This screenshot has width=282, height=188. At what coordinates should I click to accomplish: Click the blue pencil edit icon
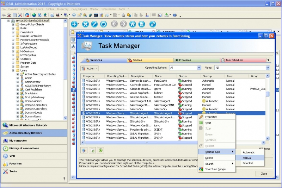pos(94,24)
